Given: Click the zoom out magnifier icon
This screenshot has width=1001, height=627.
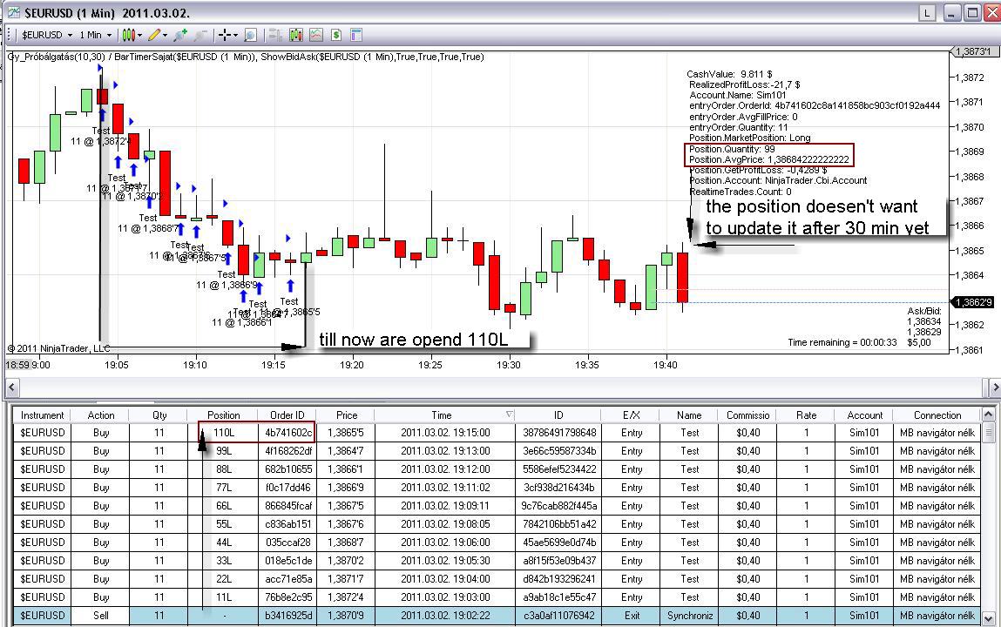Looking at the screenshot, I should (x=200, y=35).
